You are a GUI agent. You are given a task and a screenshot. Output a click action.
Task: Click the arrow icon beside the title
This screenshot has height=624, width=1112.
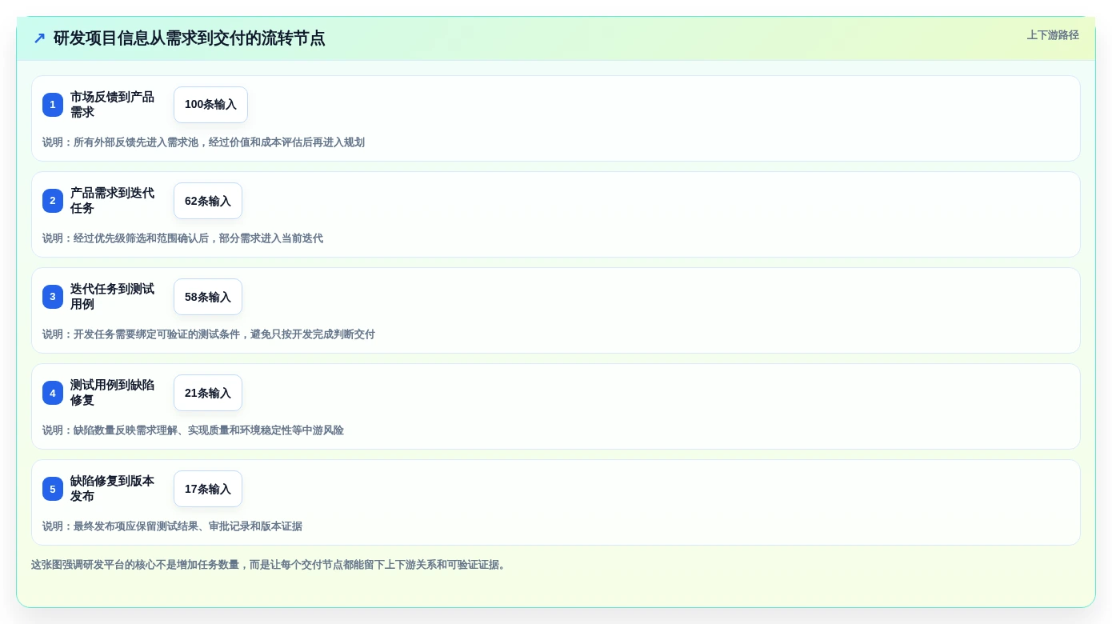tap(39, 38)
